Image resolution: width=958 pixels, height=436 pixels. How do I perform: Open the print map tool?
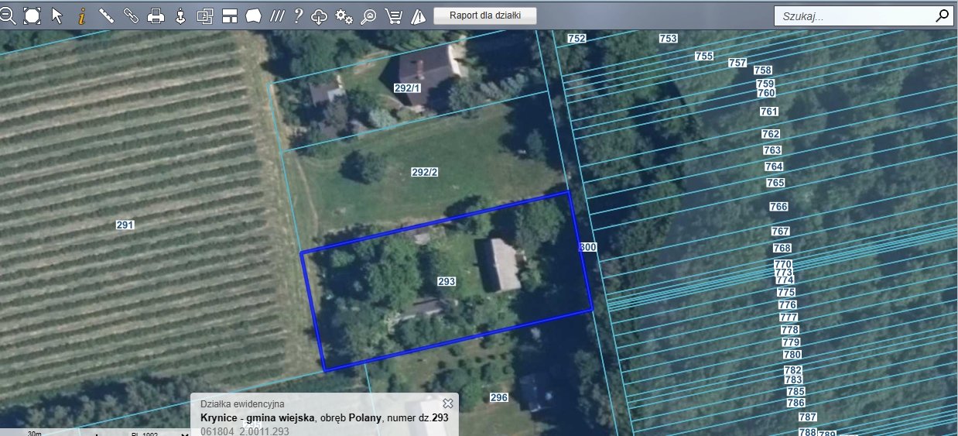pos(156,15)
